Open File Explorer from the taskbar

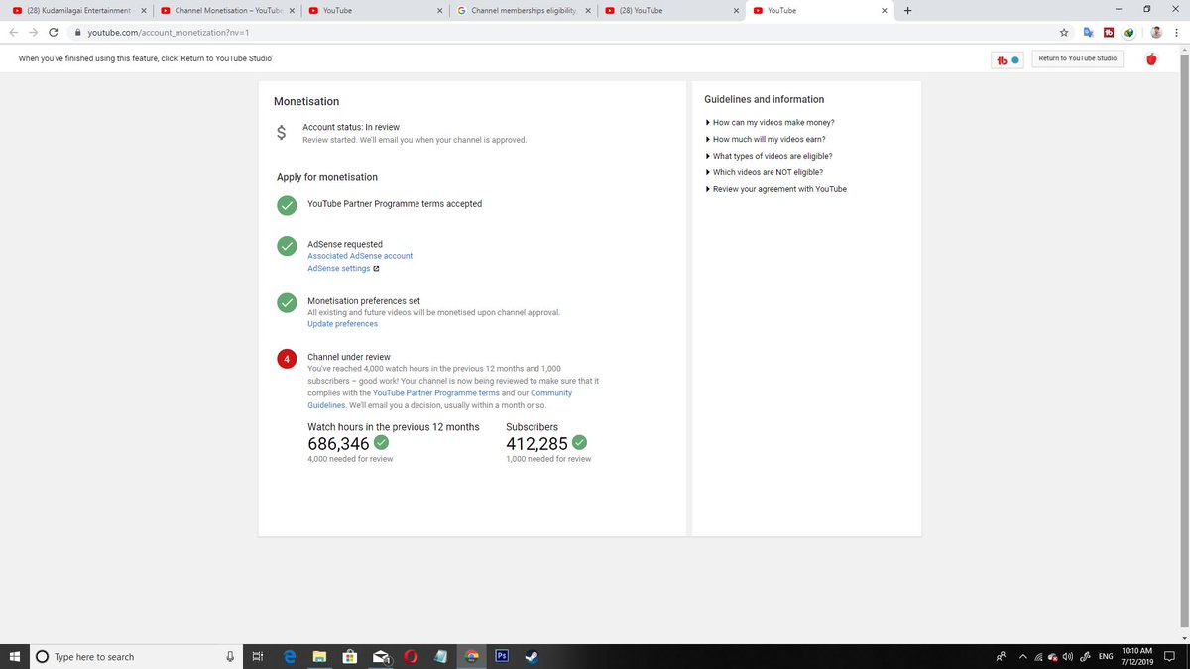point(319,656)
